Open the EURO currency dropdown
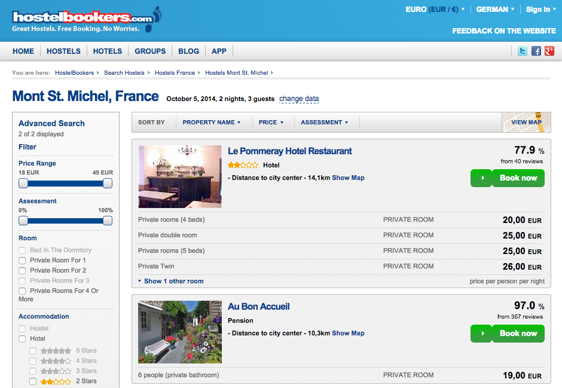 435,10
